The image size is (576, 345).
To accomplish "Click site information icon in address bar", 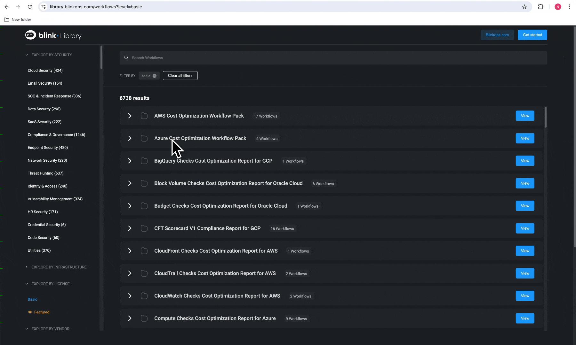I will (x=44, y=7).
